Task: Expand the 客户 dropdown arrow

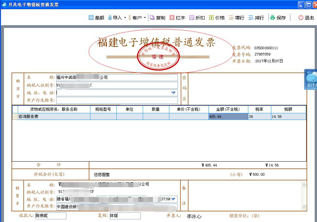Action: click(145, 18)
